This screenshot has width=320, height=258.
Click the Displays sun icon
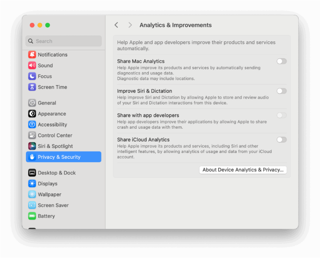point(32,184)
